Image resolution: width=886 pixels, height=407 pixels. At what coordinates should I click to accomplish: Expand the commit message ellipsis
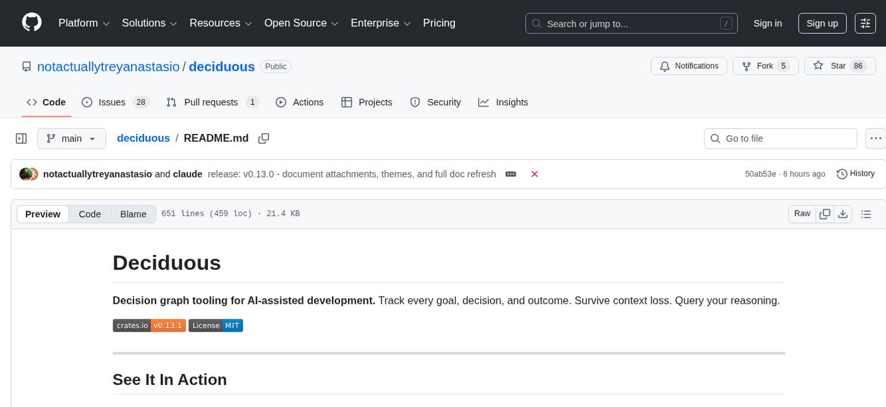pyautogui.click(x=511, y=174)
